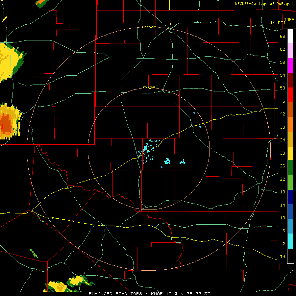Select the dark orange legend band
296x296 pixels.
pyautogui.click(x=290, y=109)
